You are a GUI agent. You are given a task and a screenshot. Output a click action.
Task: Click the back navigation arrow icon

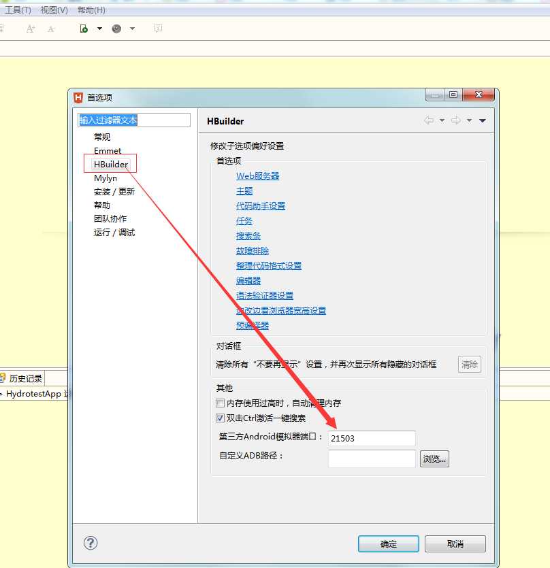pyautogui.click(x=429, y=120)
